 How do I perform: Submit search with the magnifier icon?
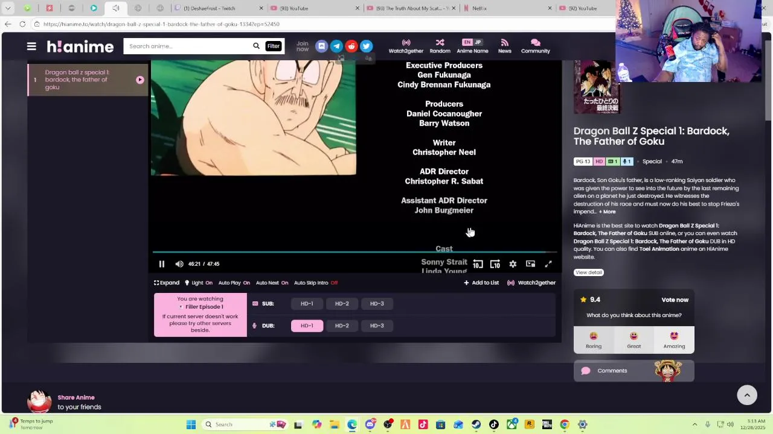(256, 46)
